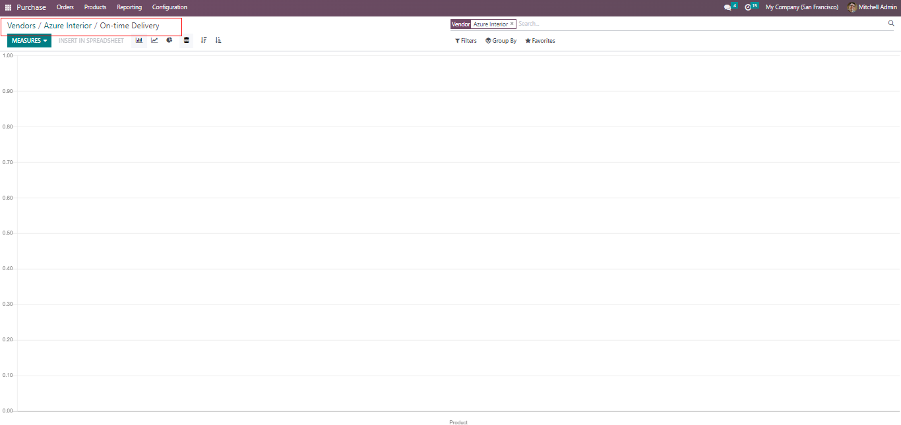
Task: Sort chart in ascending order
Action: pyautogui.click(x=218, y=40)
